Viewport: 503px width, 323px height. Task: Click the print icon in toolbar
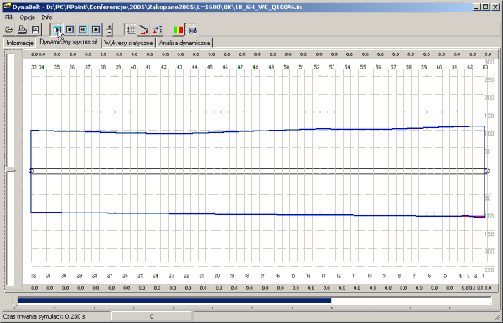point(22,30)
